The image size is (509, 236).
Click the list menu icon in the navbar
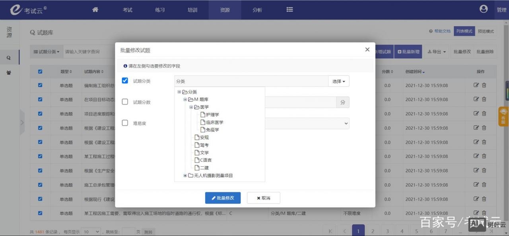[289, 10]
